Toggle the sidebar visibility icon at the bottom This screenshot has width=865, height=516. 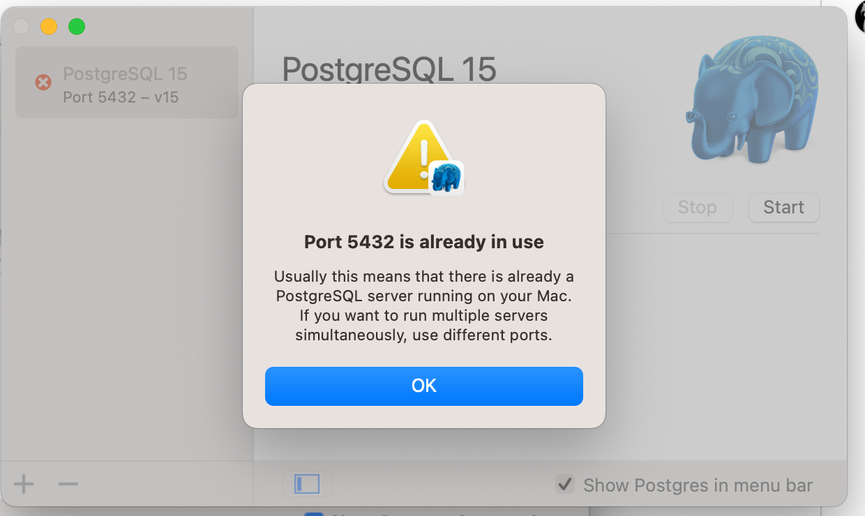307,483
